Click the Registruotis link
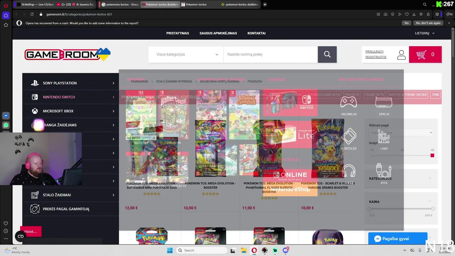 376,57
